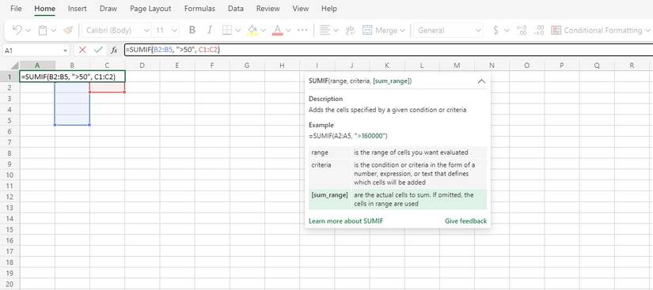Open the File menu
The width and height of the screenshot is (653, 290).
[16, 9]
